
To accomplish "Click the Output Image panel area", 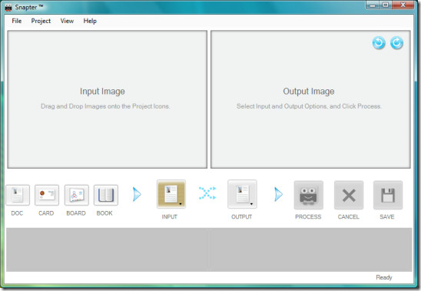I will coord(310,99).
